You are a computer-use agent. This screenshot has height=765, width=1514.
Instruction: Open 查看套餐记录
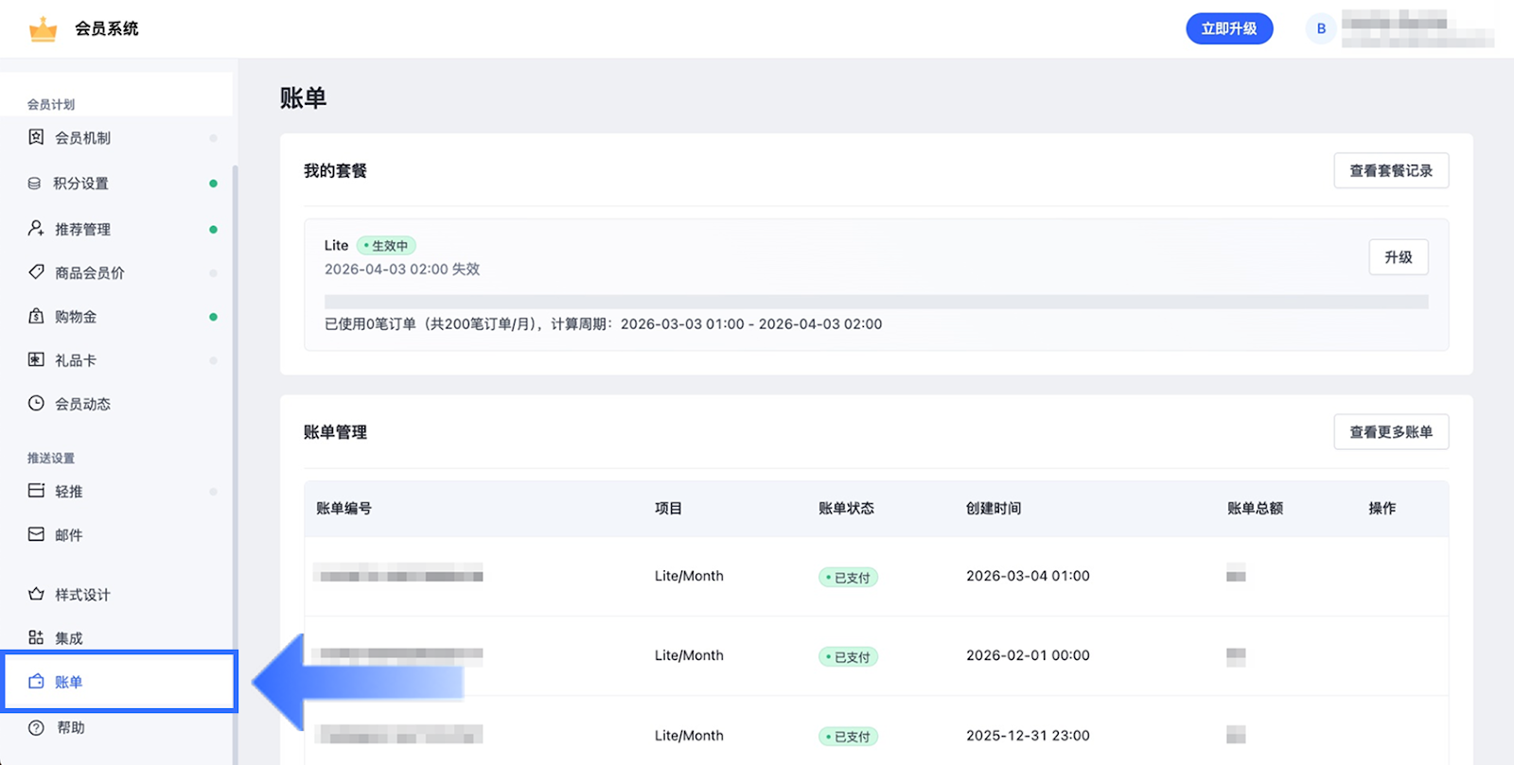1390,171
